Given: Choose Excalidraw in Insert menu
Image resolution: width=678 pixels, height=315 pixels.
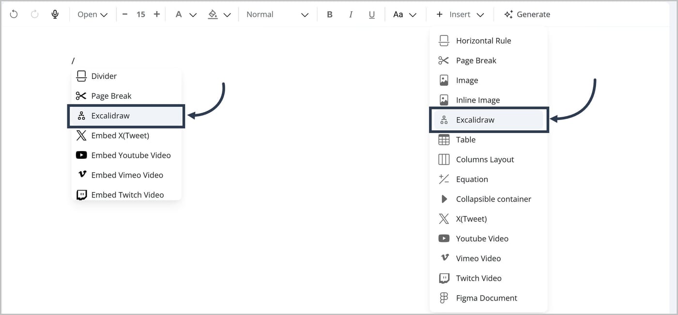Looking at the screenshot, I should (x=489, y=120).
